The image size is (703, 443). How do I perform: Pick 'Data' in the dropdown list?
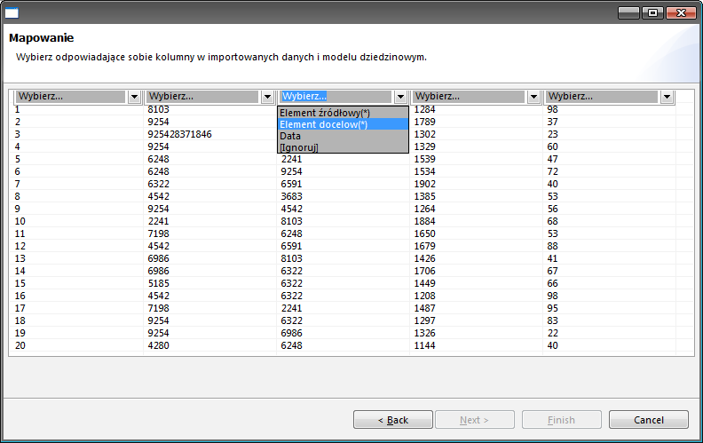point(343,136)
